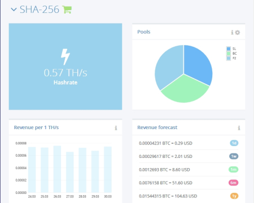254x203 pixels.
Task: Open the SHA-256 heading
Action: pos(40,10)
